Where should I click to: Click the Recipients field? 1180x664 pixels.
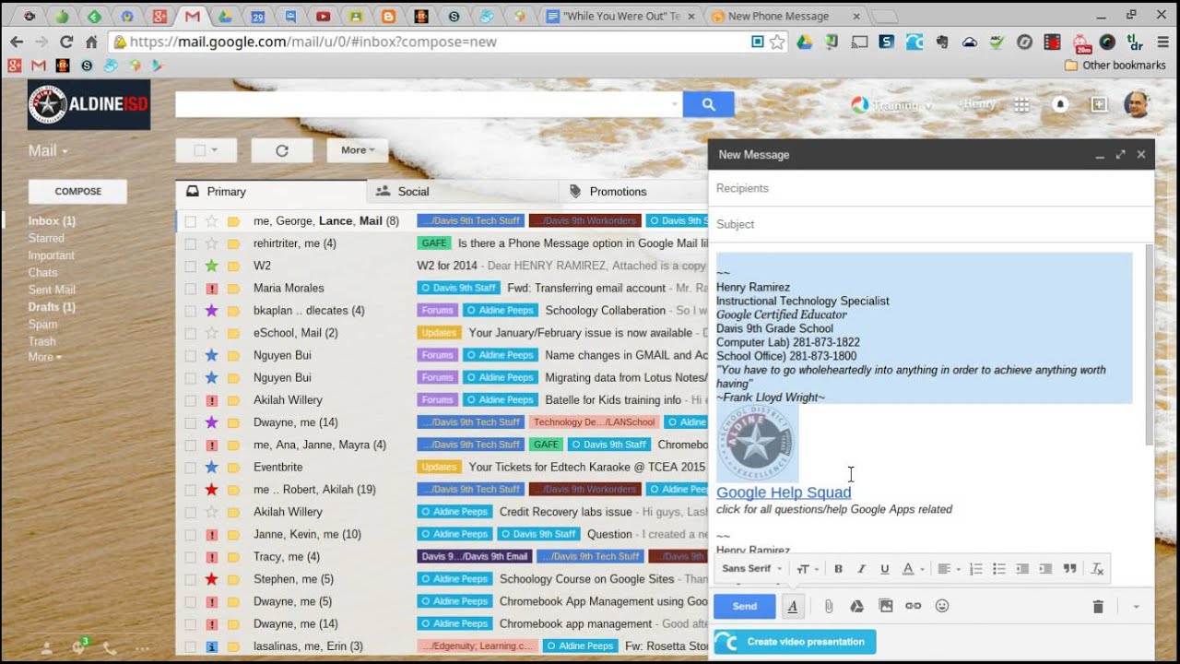point(931,188)
